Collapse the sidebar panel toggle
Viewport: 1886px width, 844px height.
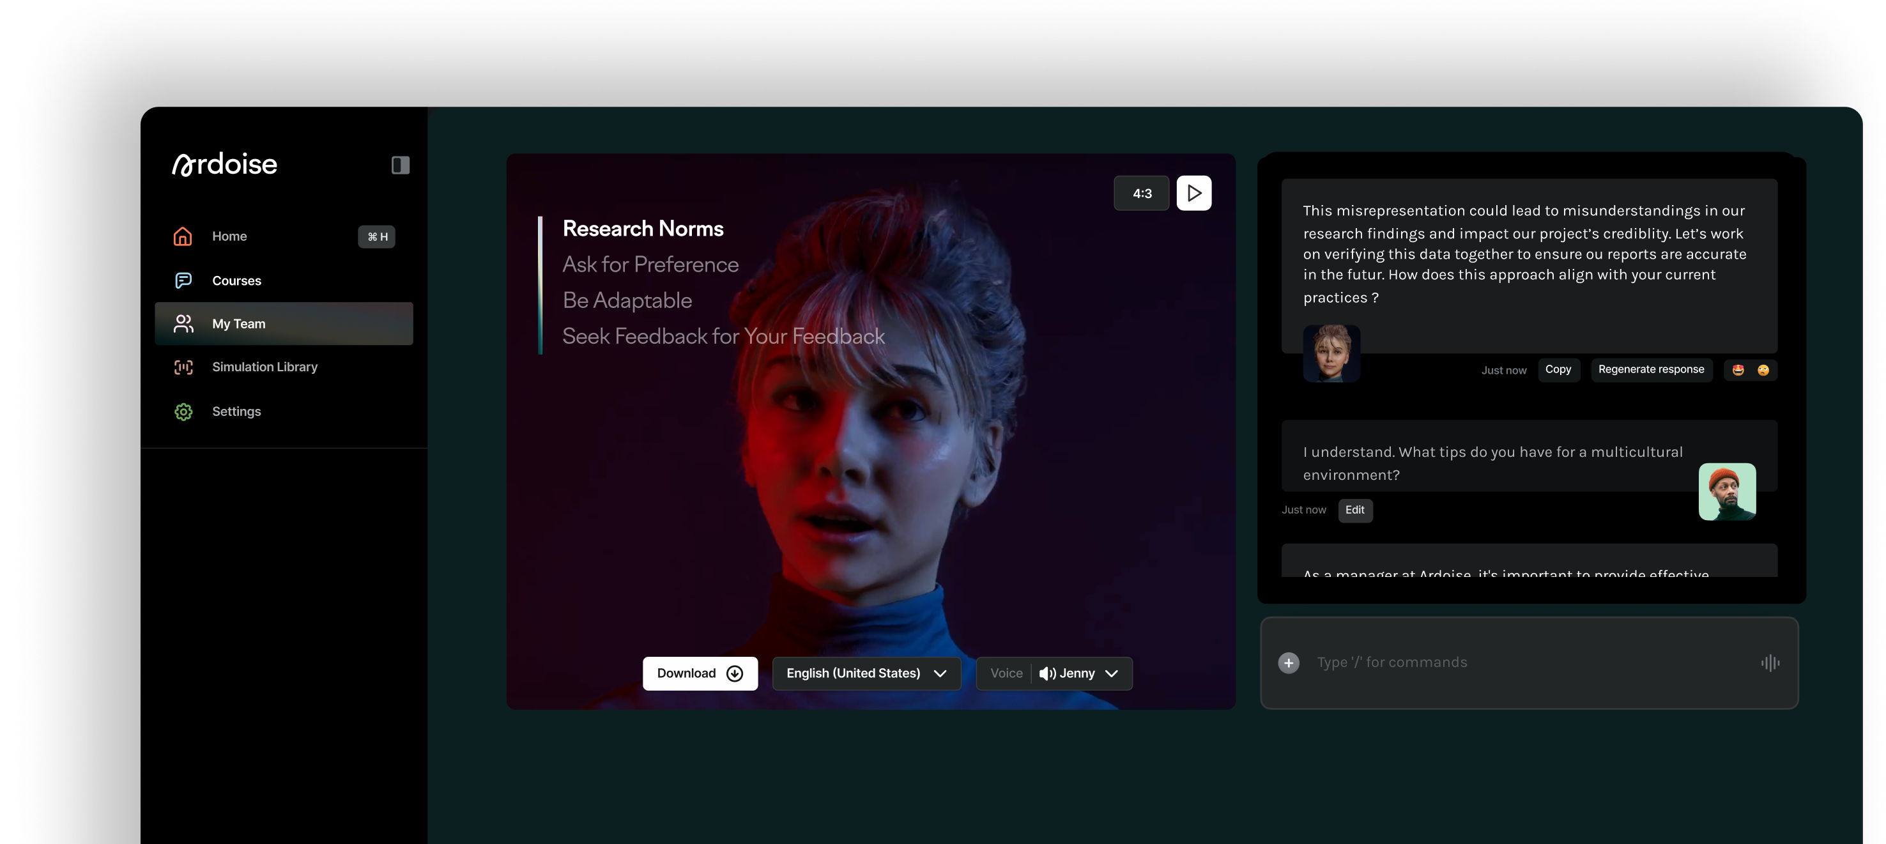(x=400, y=165)
